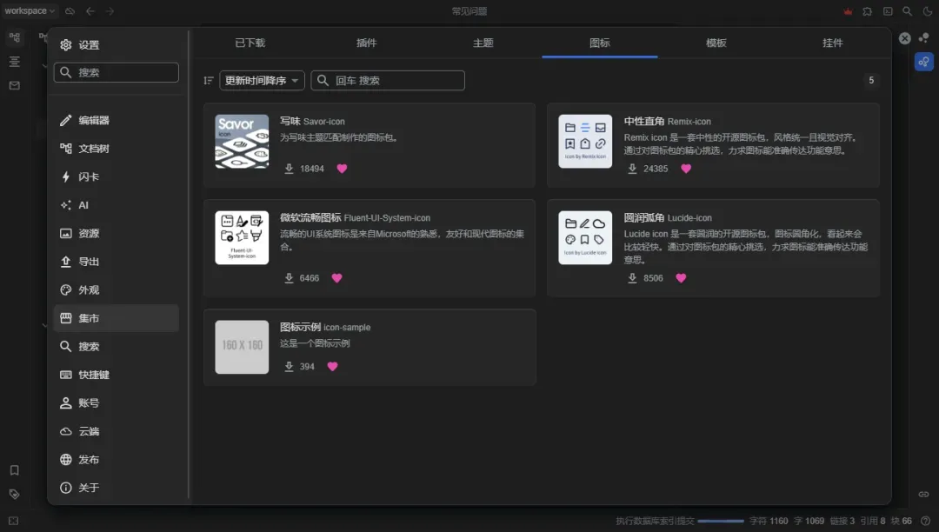Open the outline icon in left dock
Screen dimensions: 939x532
click(15, 62)
